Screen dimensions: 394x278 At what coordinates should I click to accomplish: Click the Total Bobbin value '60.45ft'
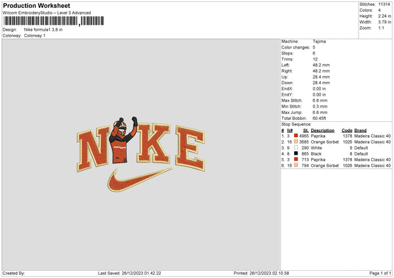(319, 118)
